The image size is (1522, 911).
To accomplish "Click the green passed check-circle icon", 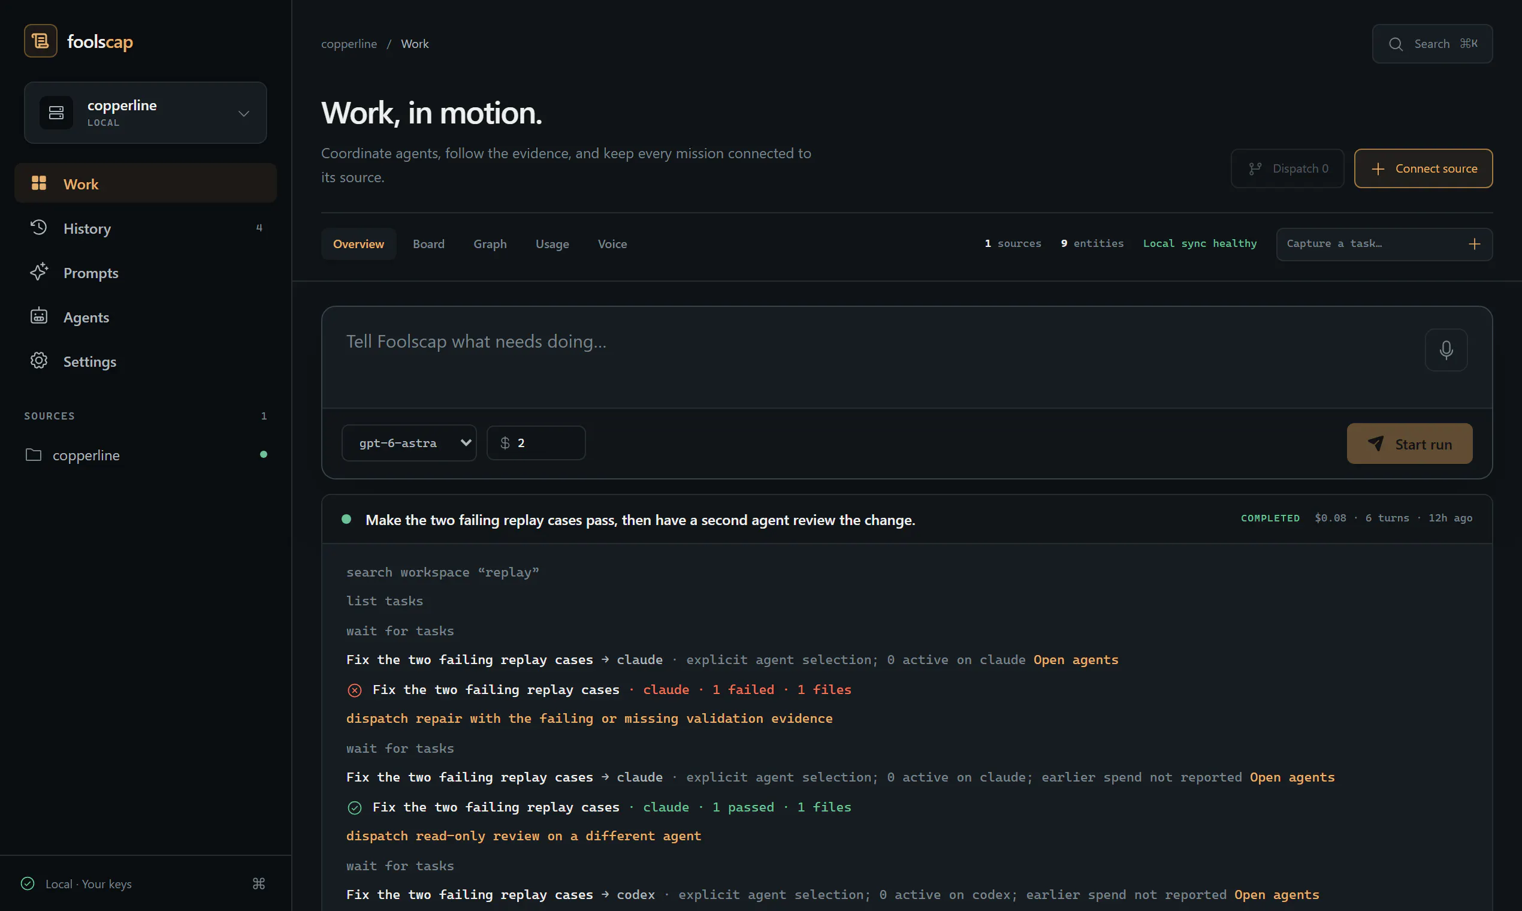I will [355, 808].
